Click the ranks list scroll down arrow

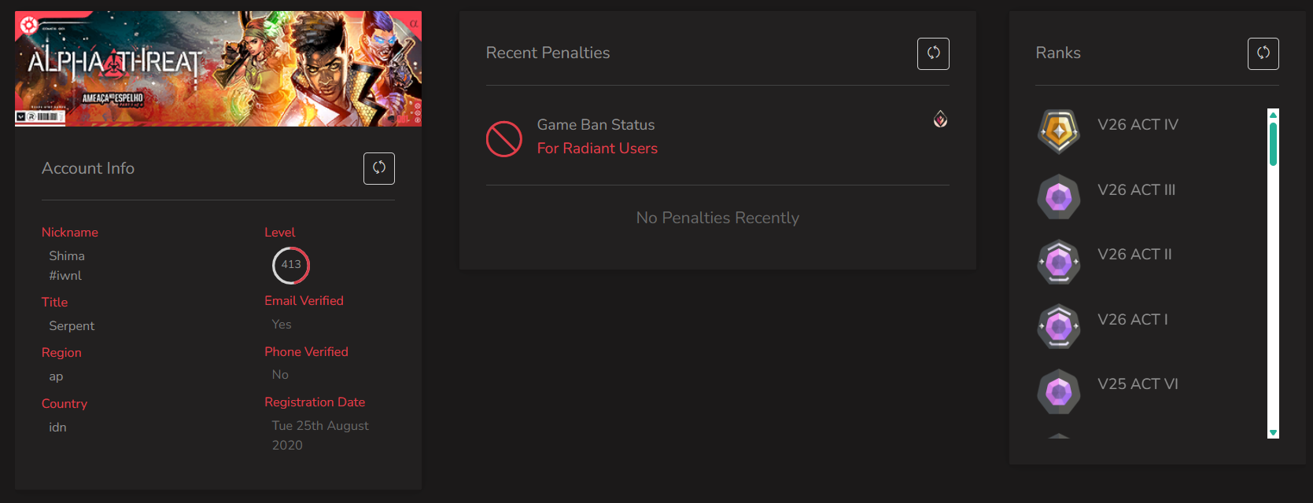(x=1273, y=433)
